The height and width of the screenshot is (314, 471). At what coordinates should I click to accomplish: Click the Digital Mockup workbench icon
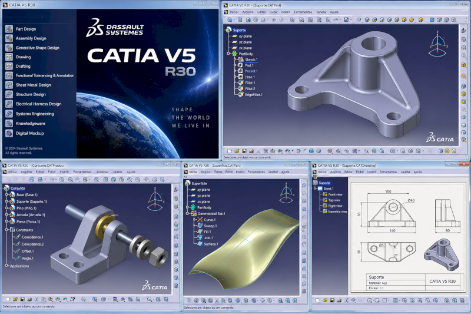9,133
